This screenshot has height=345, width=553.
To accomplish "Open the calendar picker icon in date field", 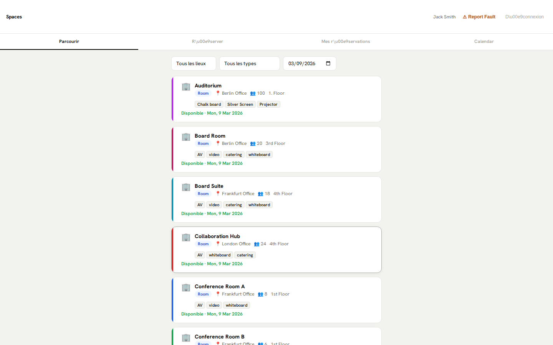I will point(328,64).
